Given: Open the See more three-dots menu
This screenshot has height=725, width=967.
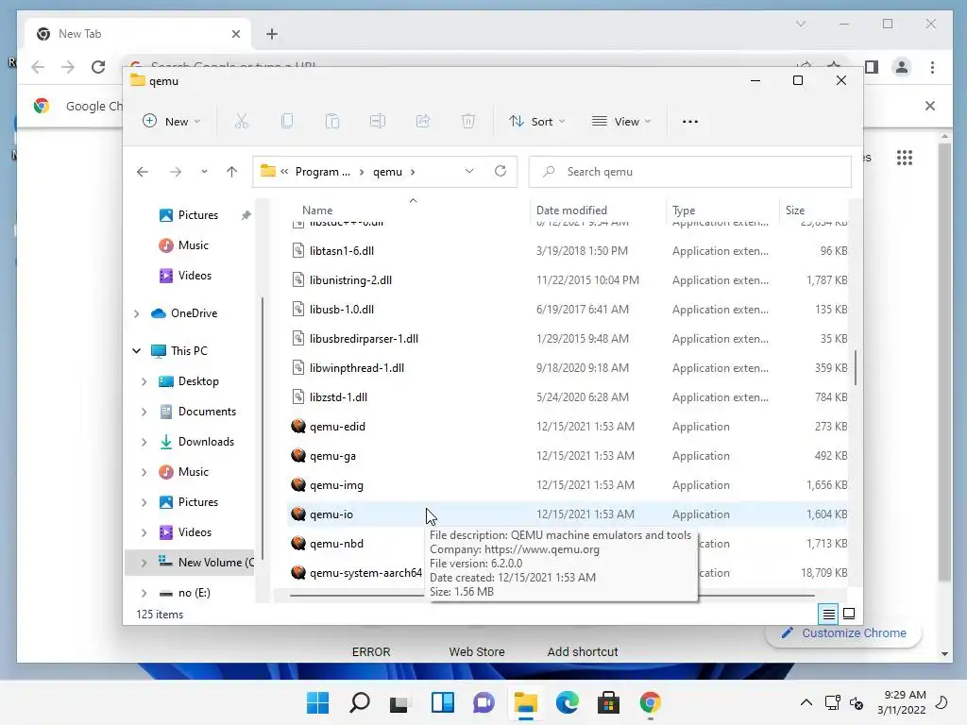Looking at the screenshot, I should click(690, 122).
